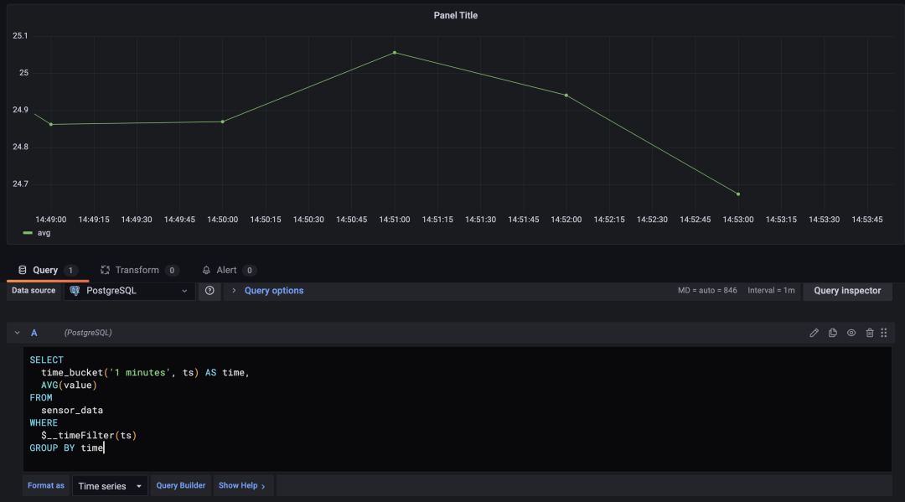Open the PostgreSQL data source dropdown
905x502 pixels.
point(129,291)
